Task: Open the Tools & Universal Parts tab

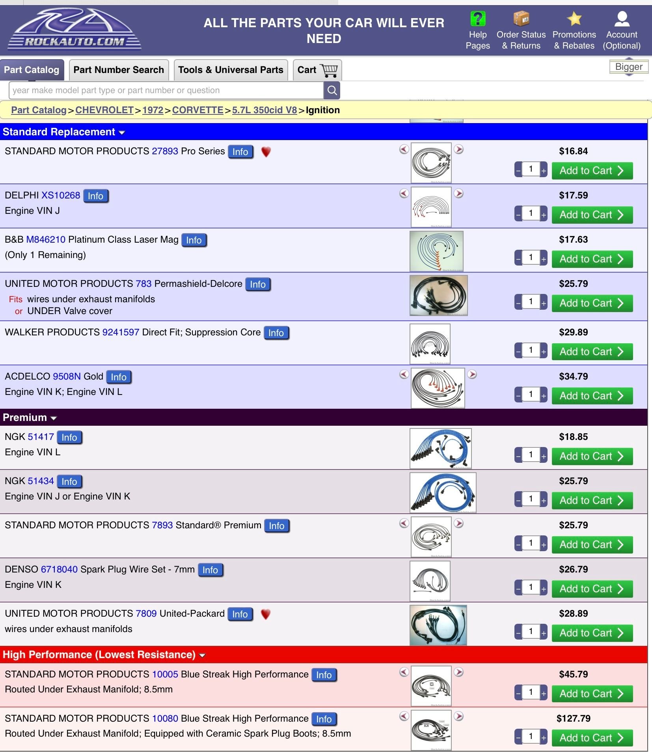Action: (231, 70)
